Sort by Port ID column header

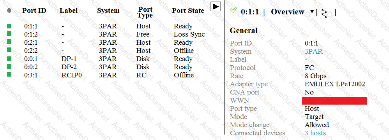click(34, 10)
